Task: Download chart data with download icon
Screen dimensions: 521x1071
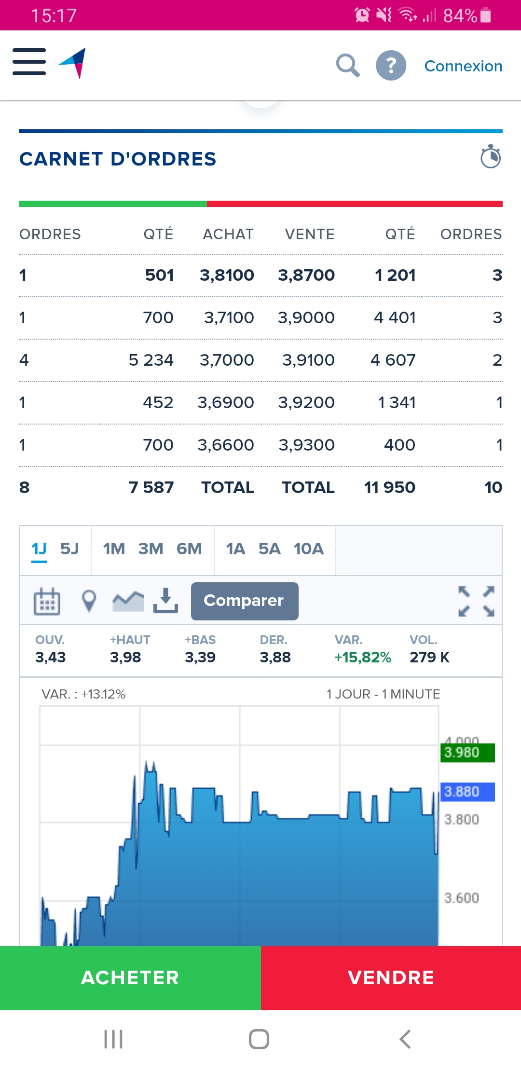Action: (165, 601)
